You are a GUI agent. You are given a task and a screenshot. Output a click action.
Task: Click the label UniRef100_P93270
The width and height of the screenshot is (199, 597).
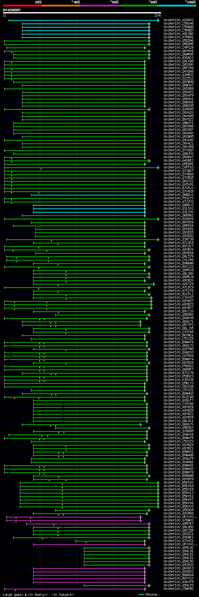pyautogui.click(x=178, y=198)
